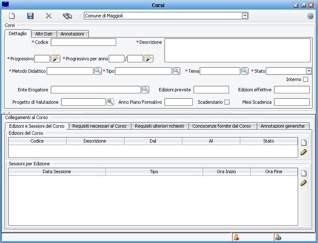Switch to the Altri Dati tab
This screenshot has height=243, width=318.
(x=43, y=34)
